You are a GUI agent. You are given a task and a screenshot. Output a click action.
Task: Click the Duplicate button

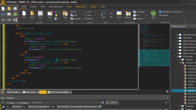click(x=76, y=19)
